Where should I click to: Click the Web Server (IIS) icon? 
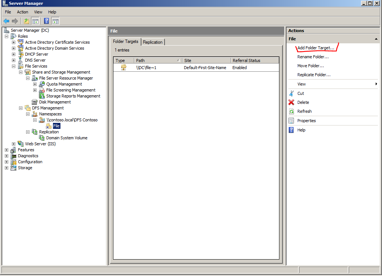21,144
